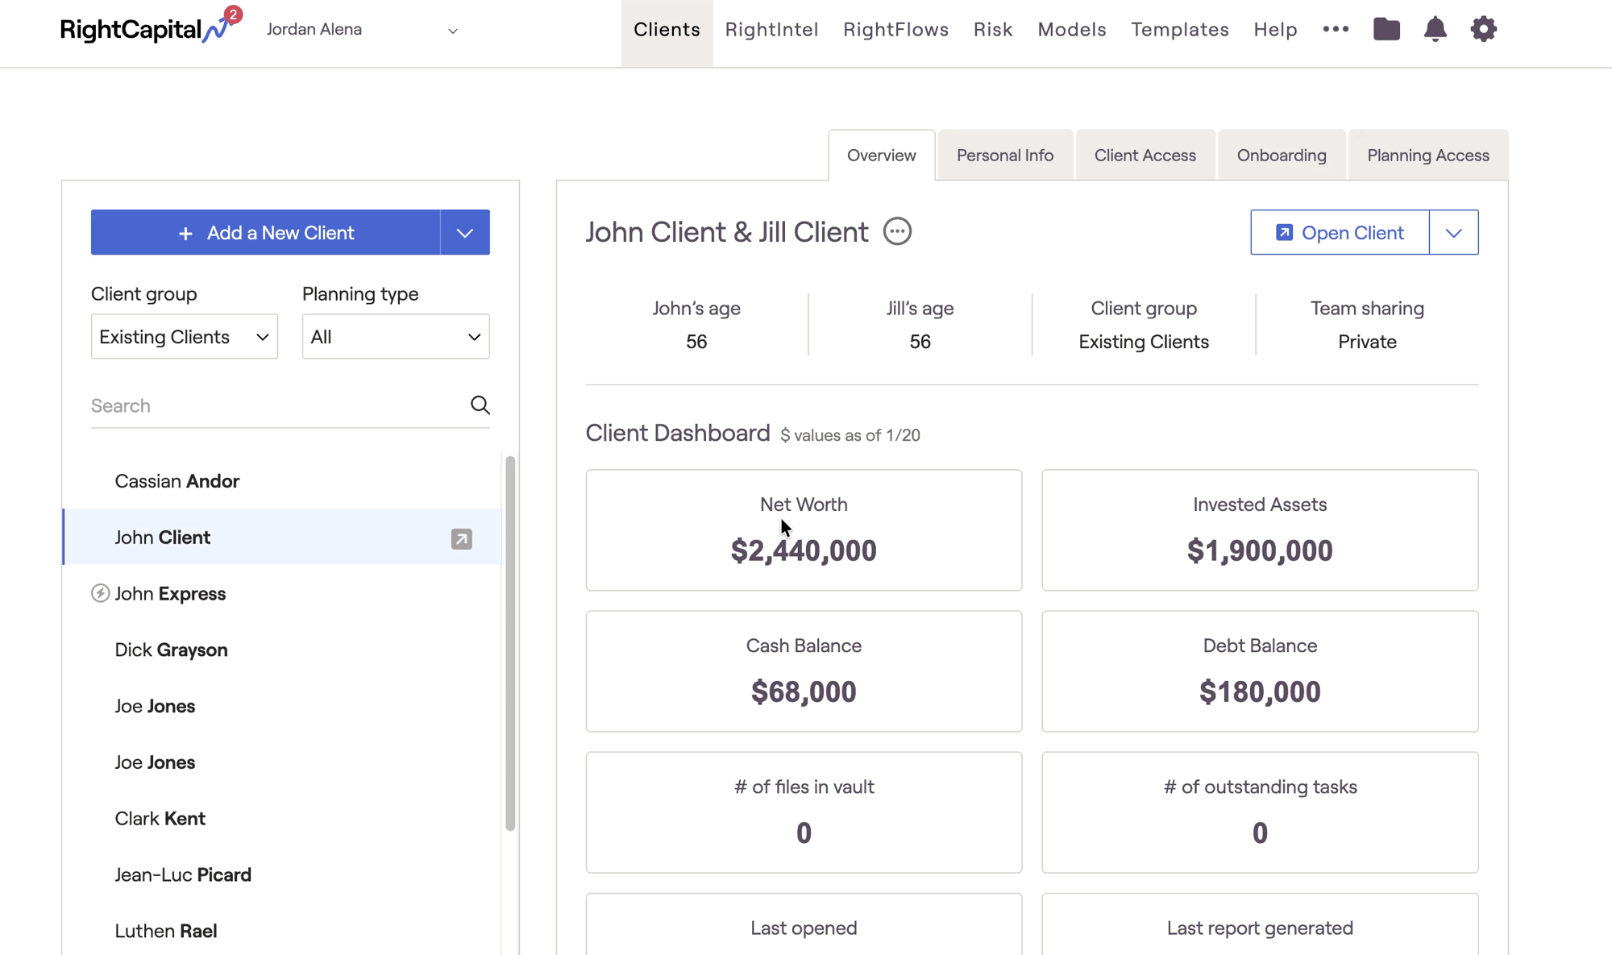
Task: Switch to the Personal Info tab
Action: (x=1004, y=155)
